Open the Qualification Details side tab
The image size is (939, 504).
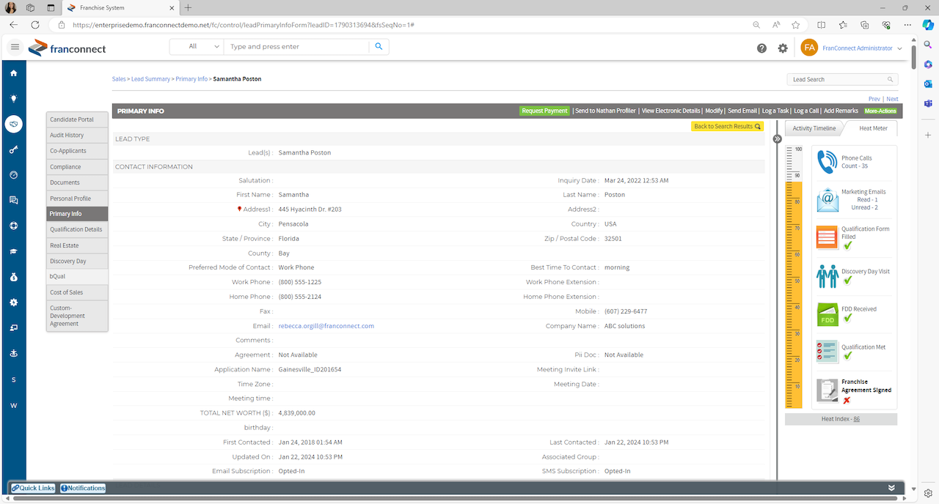click(76, 229)
